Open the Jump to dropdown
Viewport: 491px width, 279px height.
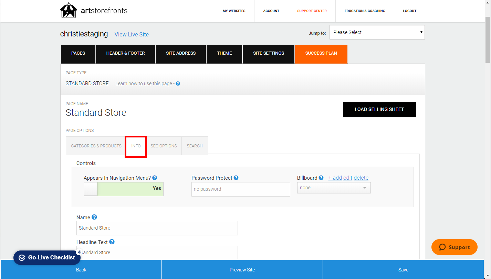click(377, 32)
